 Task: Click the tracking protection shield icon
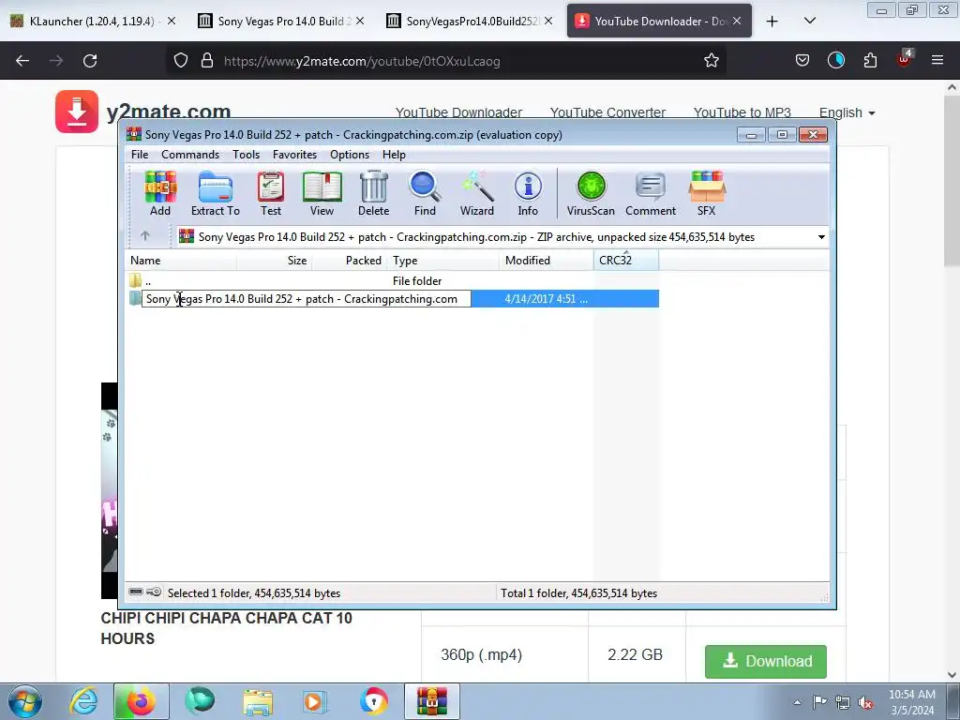pos(181,61)
